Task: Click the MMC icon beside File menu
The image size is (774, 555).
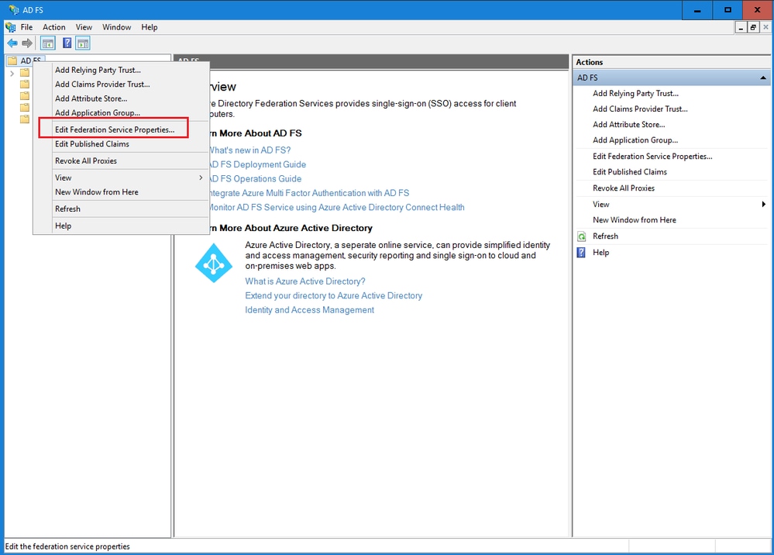Action: [10, 27]
